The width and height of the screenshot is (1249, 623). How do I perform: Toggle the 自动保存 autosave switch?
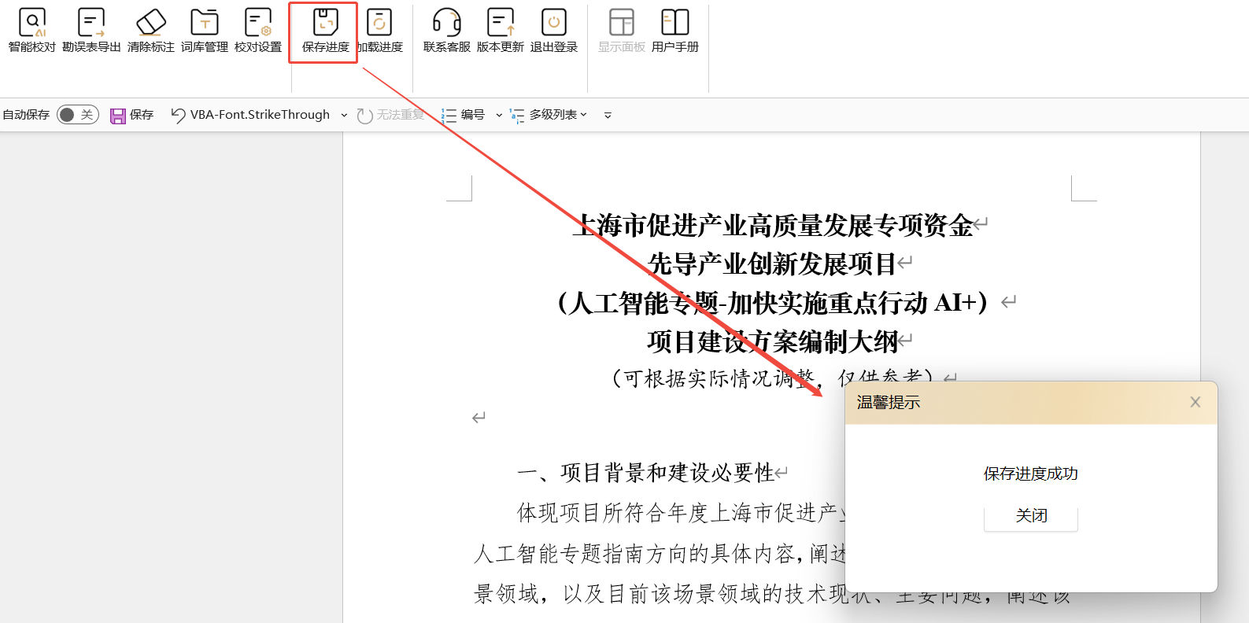click(x=77, y=115)
